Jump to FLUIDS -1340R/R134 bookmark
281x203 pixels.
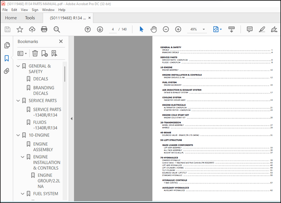click(45, 125)
